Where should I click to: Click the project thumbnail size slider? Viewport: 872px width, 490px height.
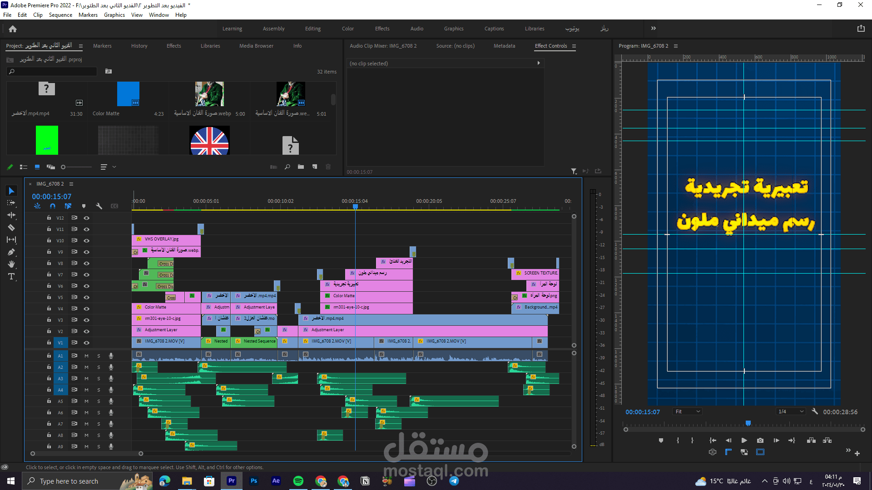(x=64, y=167)
